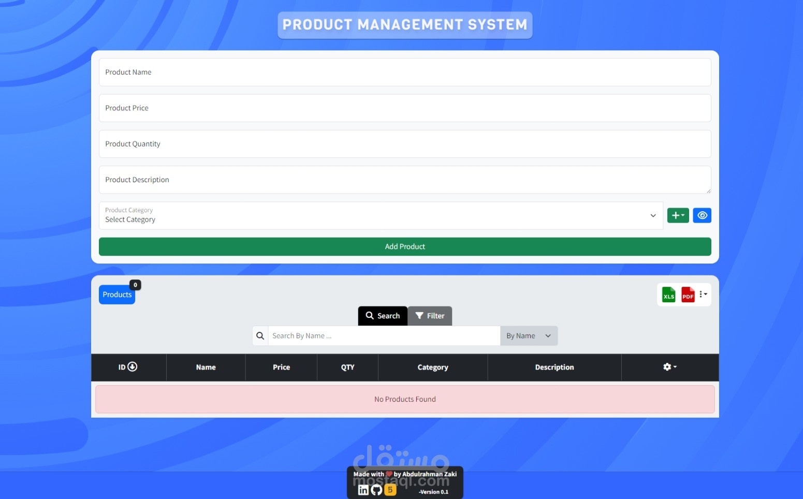Click the Add Product button
The width and height of the screenshot is (803, 499).
pos(405,246)
